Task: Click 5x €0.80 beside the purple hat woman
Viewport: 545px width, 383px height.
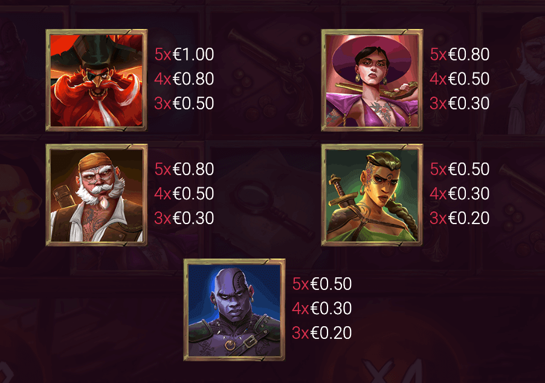Action: point(459,54)
